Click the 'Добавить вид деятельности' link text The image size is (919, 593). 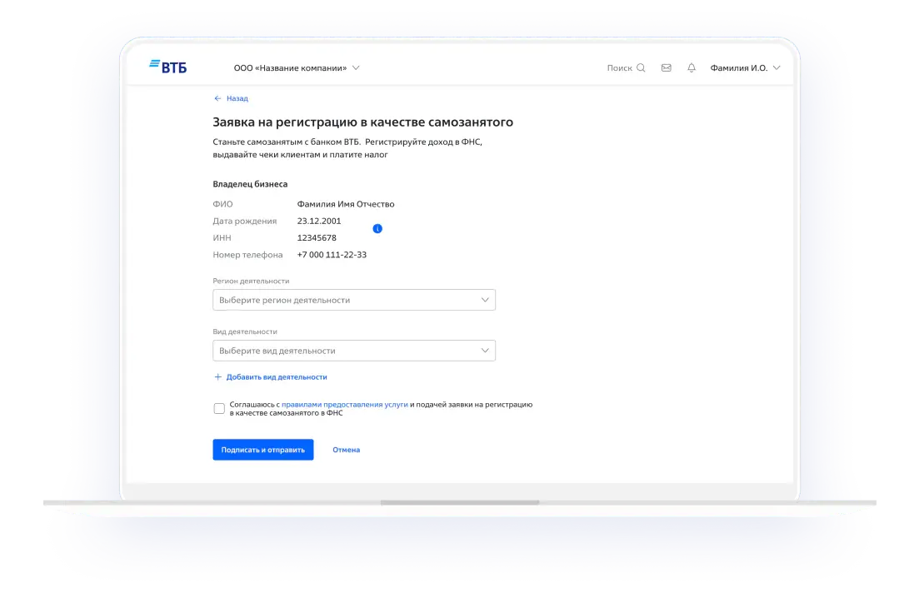pos(277,377)
